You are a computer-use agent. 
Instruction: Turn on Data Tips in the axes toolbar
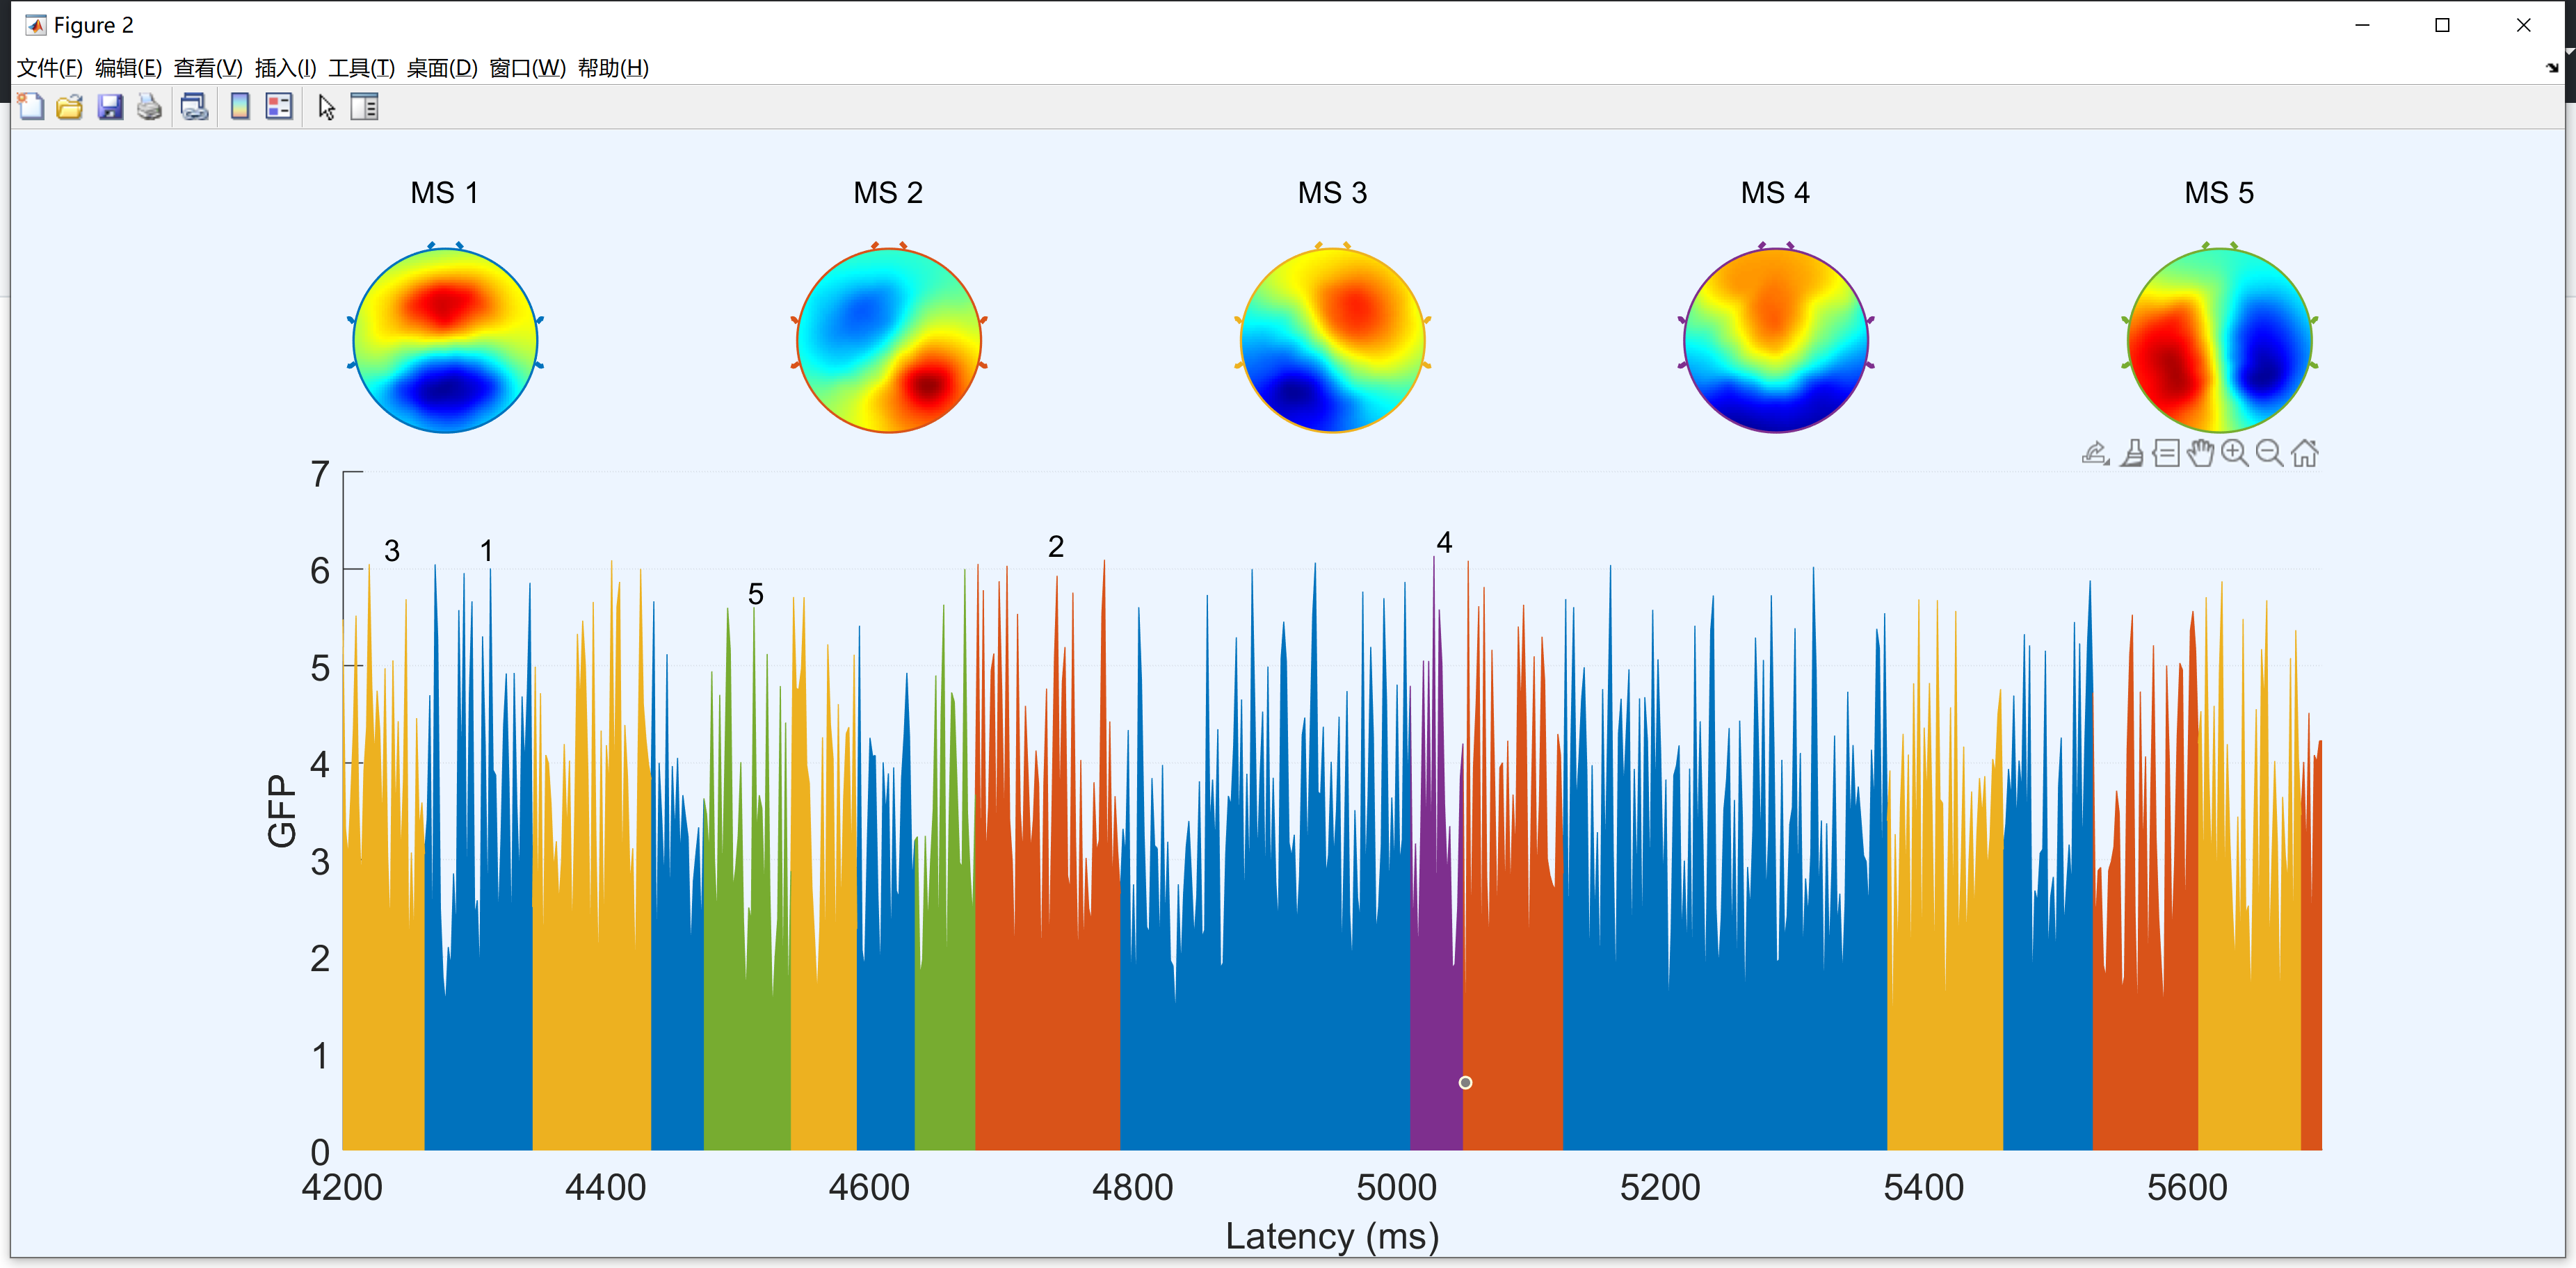tap(2166, 453)
